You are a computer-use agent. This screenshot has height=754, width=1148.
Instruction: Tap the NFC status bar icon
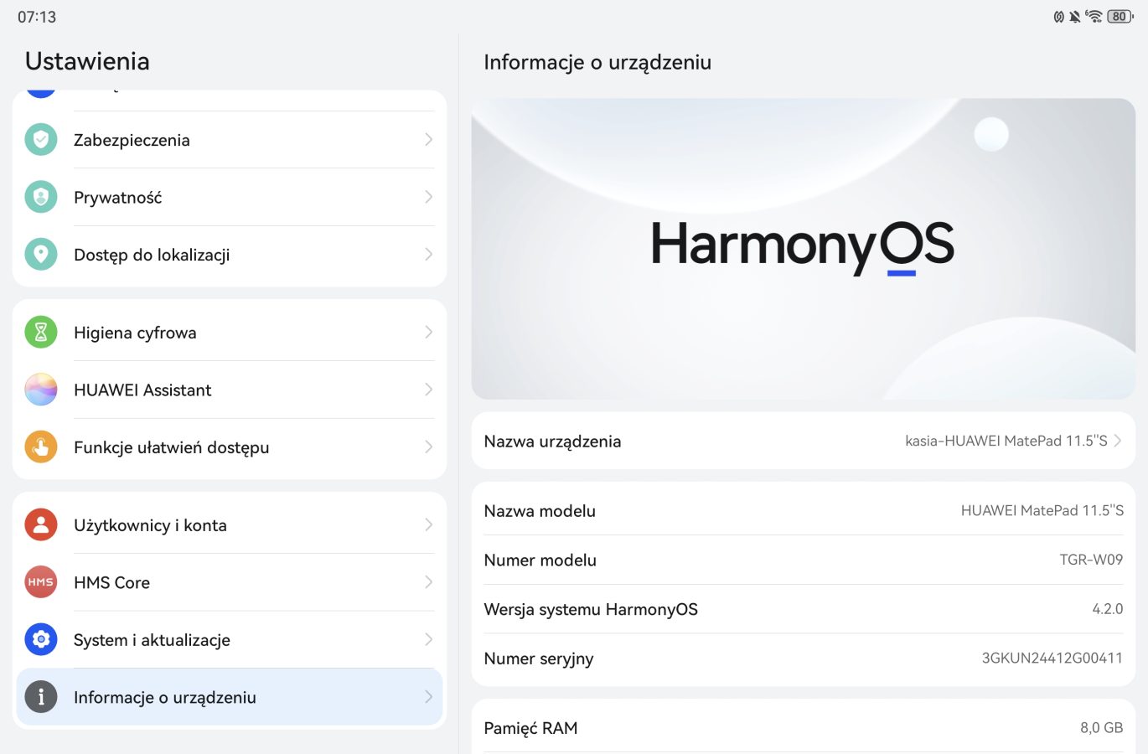[1059, 17]
